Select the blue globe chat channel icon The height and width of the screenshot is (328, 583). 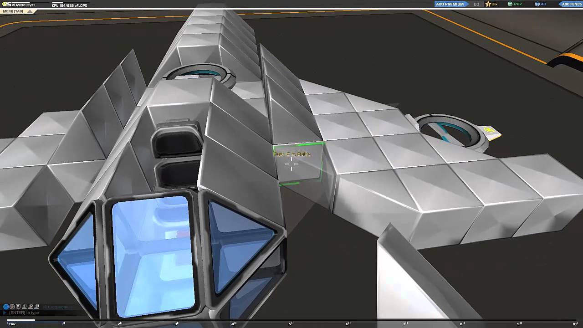tap(6, 307)
